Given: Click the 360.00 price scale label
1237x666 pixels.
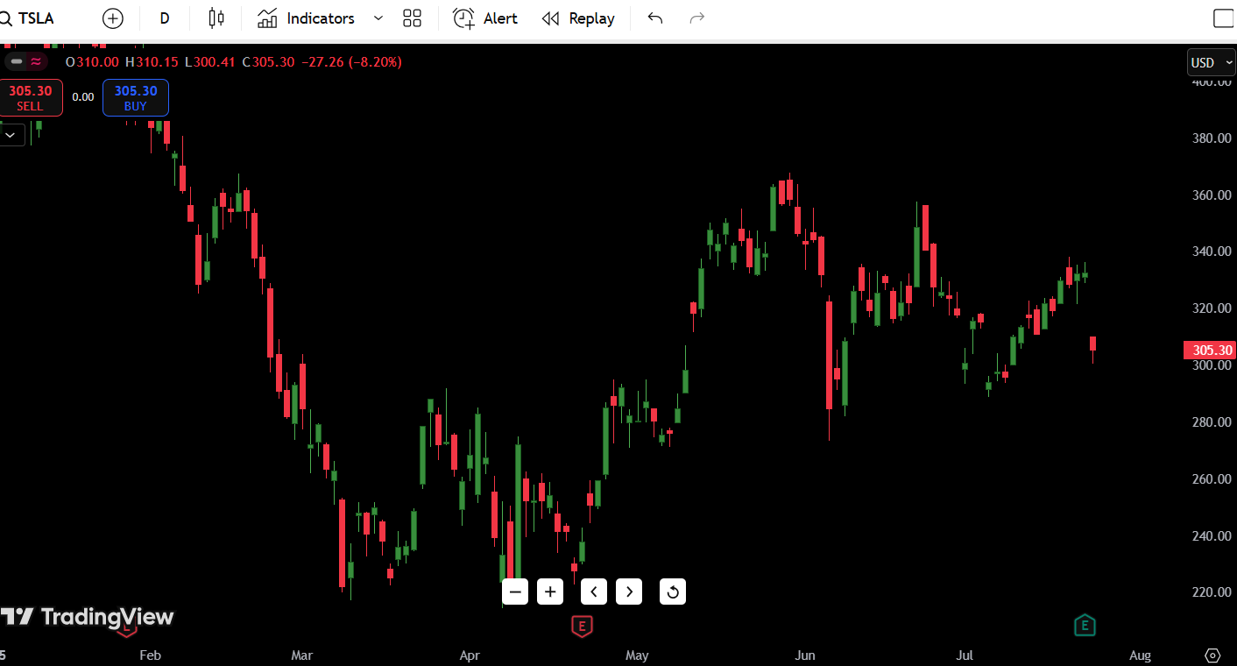Looking at the screenshot, I should point(1212,195).
